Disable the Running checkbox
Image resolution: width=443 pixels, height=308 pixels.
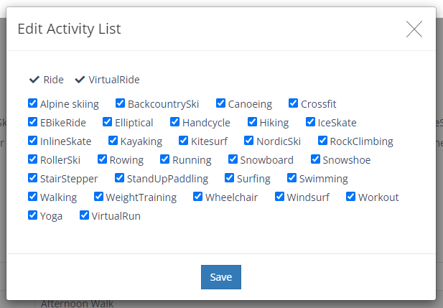[164, 159]
